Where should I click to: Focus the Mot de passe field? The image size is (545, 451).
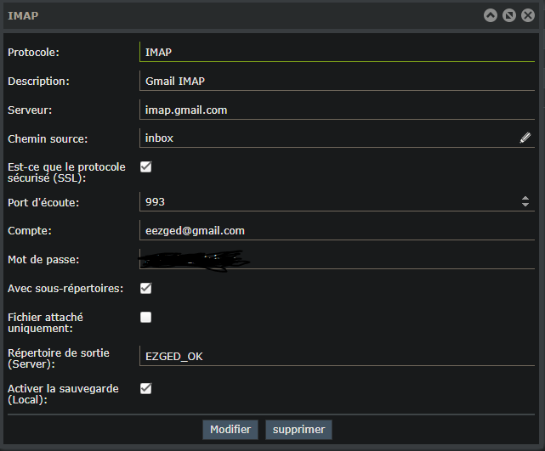(336, 259)
